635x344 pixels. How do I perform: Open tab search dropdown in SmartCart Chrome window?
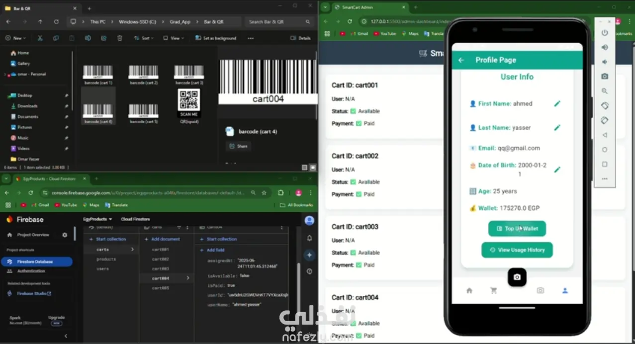click(325, 7)
